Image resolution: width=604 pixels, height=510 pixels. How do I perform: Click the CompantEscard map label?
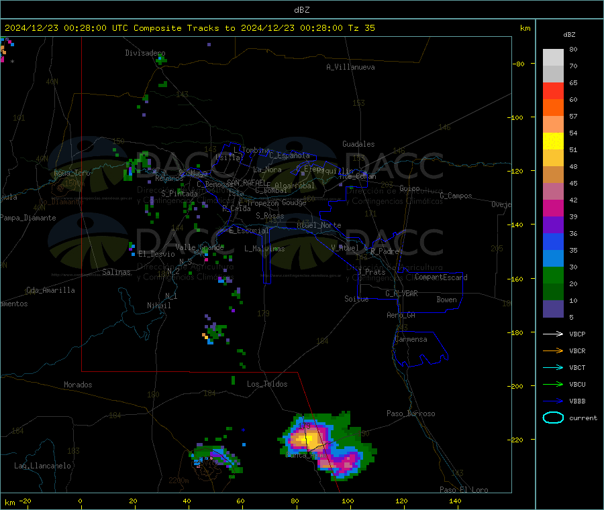[441, 277]
